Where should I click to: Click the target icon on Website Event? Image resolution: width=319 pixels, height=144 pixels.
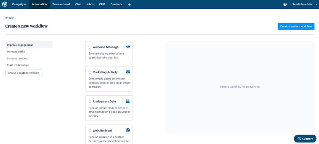tap(128, 130)
